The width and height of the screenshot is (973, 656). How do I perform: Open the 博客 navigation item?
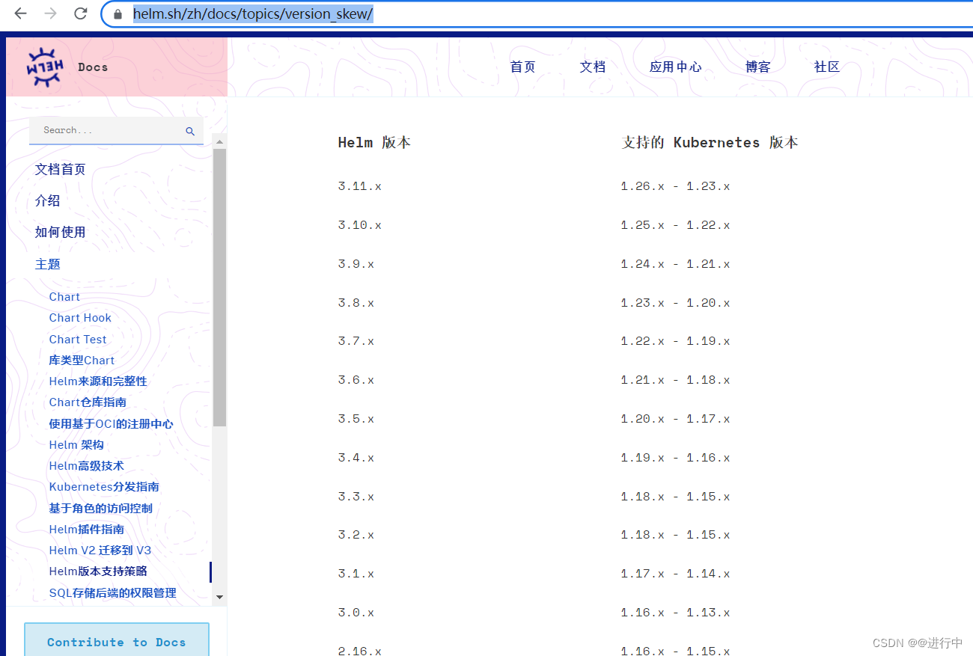757,67
